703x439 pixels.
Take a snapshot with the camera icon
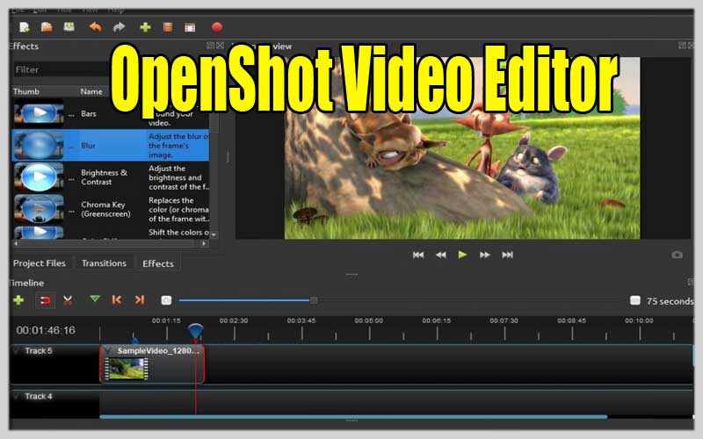pyautogui.click(x=677, y=255)
